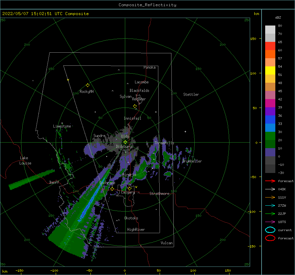Viewport: 295px width, 275px height.
Task: Click the white plus marker west of Stettler
Action: (185, 131)
